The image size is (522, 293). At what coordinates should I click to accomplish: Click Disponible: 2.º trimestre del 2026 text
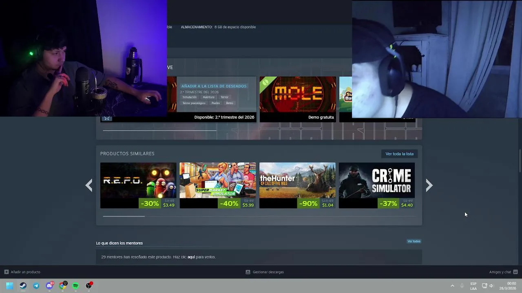coord(224,117)
